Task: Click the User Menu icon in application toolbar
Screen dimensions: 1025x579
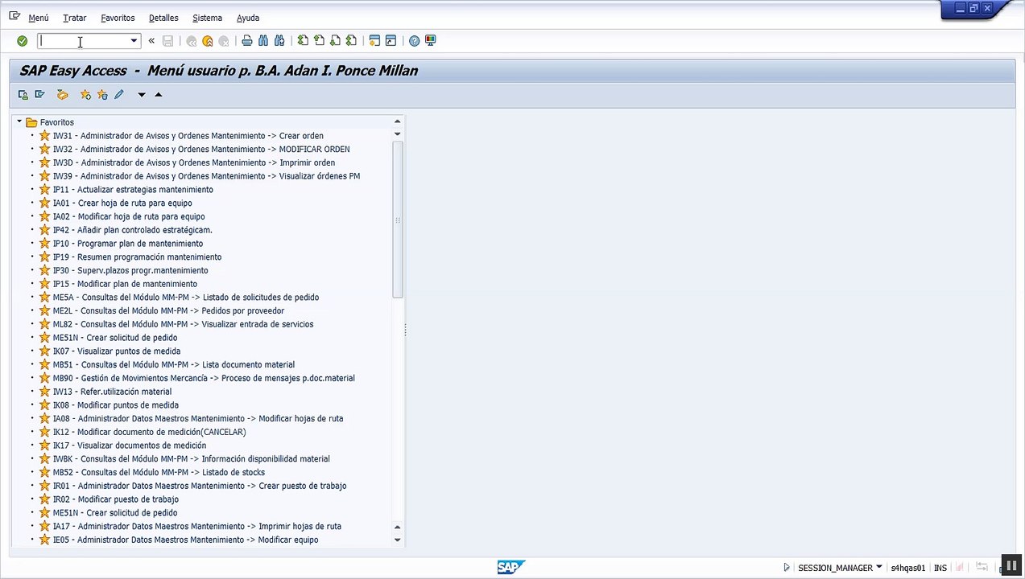Action: click(23, 95)
